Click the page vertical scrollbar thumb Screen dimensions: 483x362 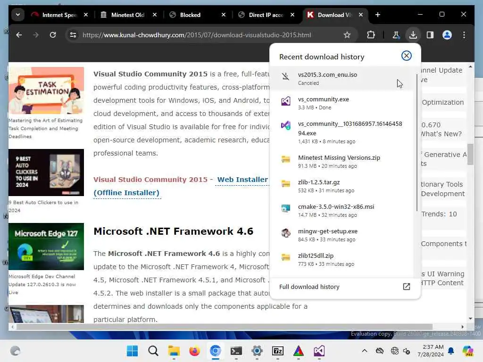pyautogui.click(x=470, y=154)
